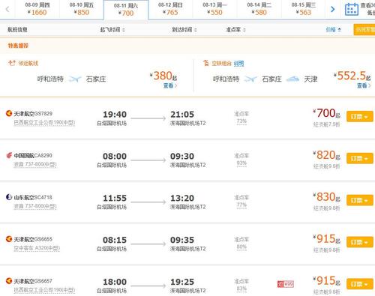This screenshot has height=296, width=375.
Task: Book the GS6657 flight at ¥915
Action: 360,284
